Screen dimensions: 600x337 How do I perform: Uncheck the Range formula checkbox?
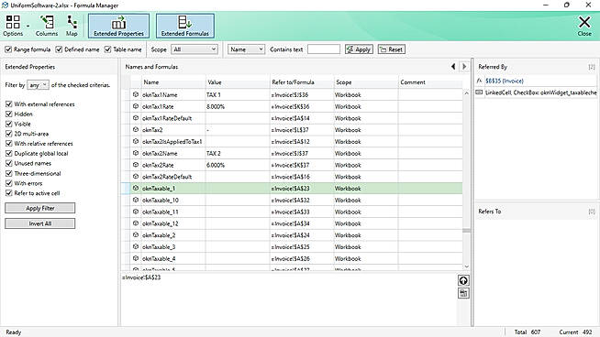tap(8, 49)
